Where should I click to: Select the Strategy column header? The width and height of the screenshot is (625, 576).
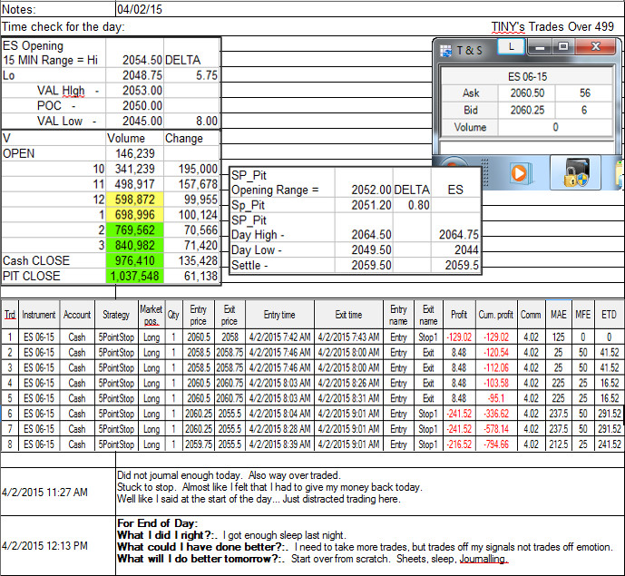coord(116,315)
